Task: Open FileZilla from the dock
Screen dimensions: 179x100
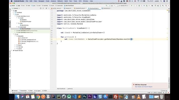Action: tap(116, 97)
